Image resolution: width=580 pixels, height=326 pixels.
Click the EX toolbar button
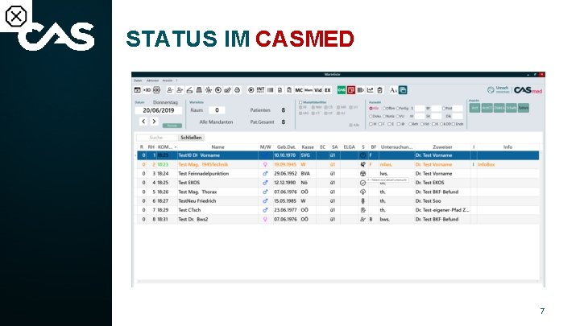click(328, 90)
